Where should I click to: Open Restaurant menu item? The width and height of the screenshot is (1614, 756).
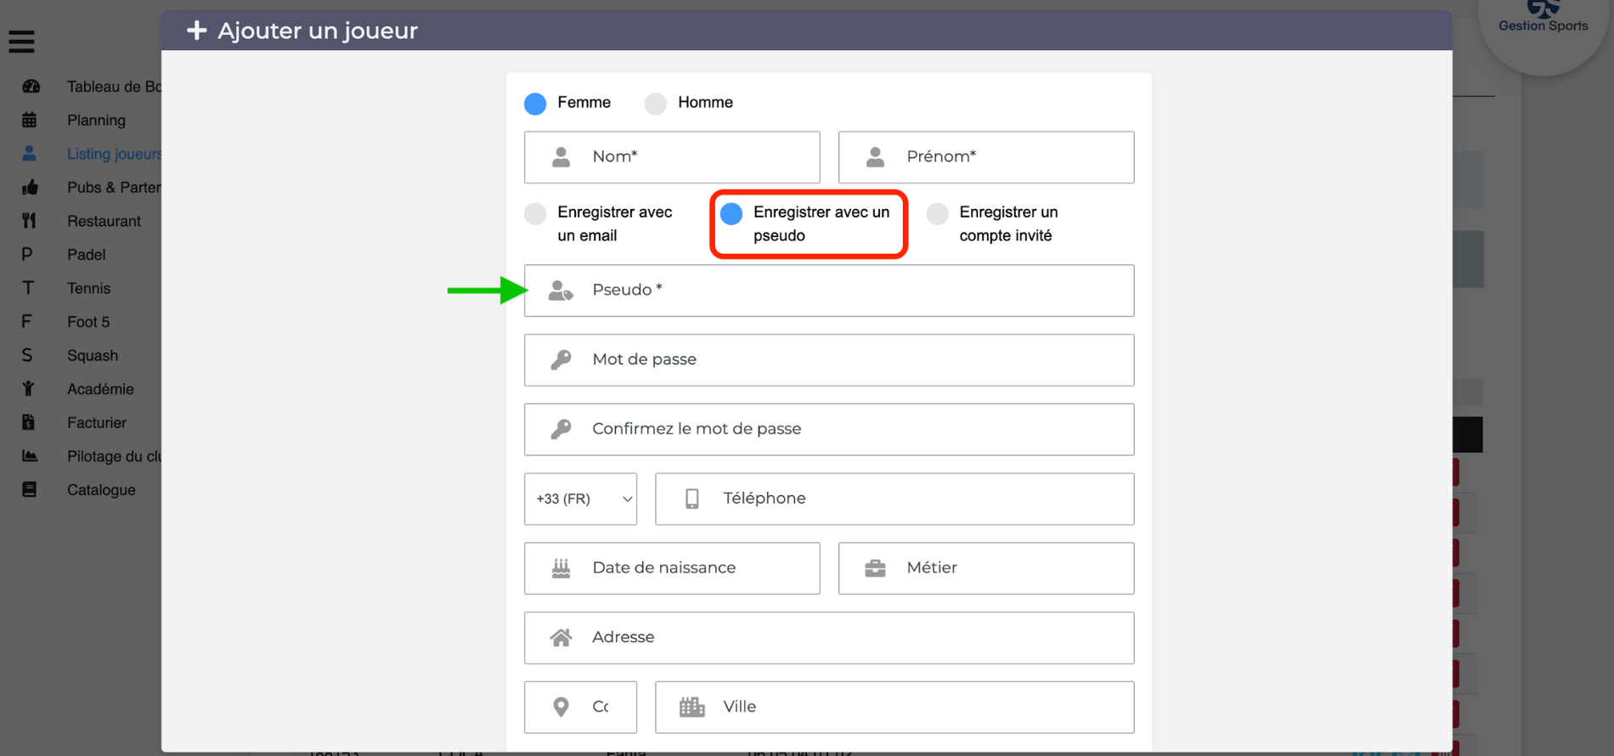click(x=104, y=221)
